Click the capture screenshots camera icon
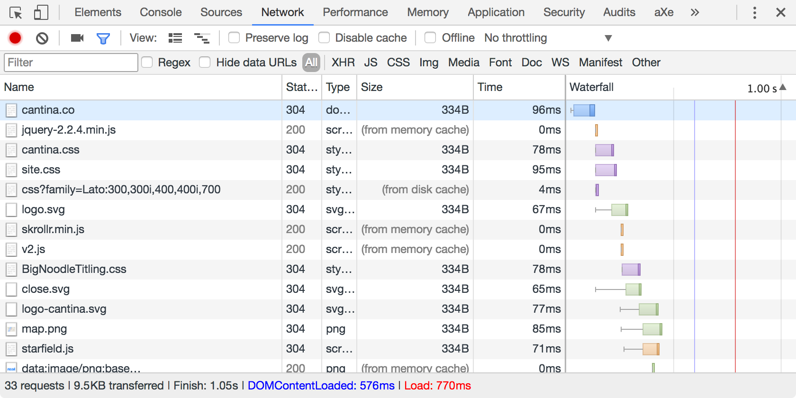Screen dimensions: 796x398 pos(77,38)
